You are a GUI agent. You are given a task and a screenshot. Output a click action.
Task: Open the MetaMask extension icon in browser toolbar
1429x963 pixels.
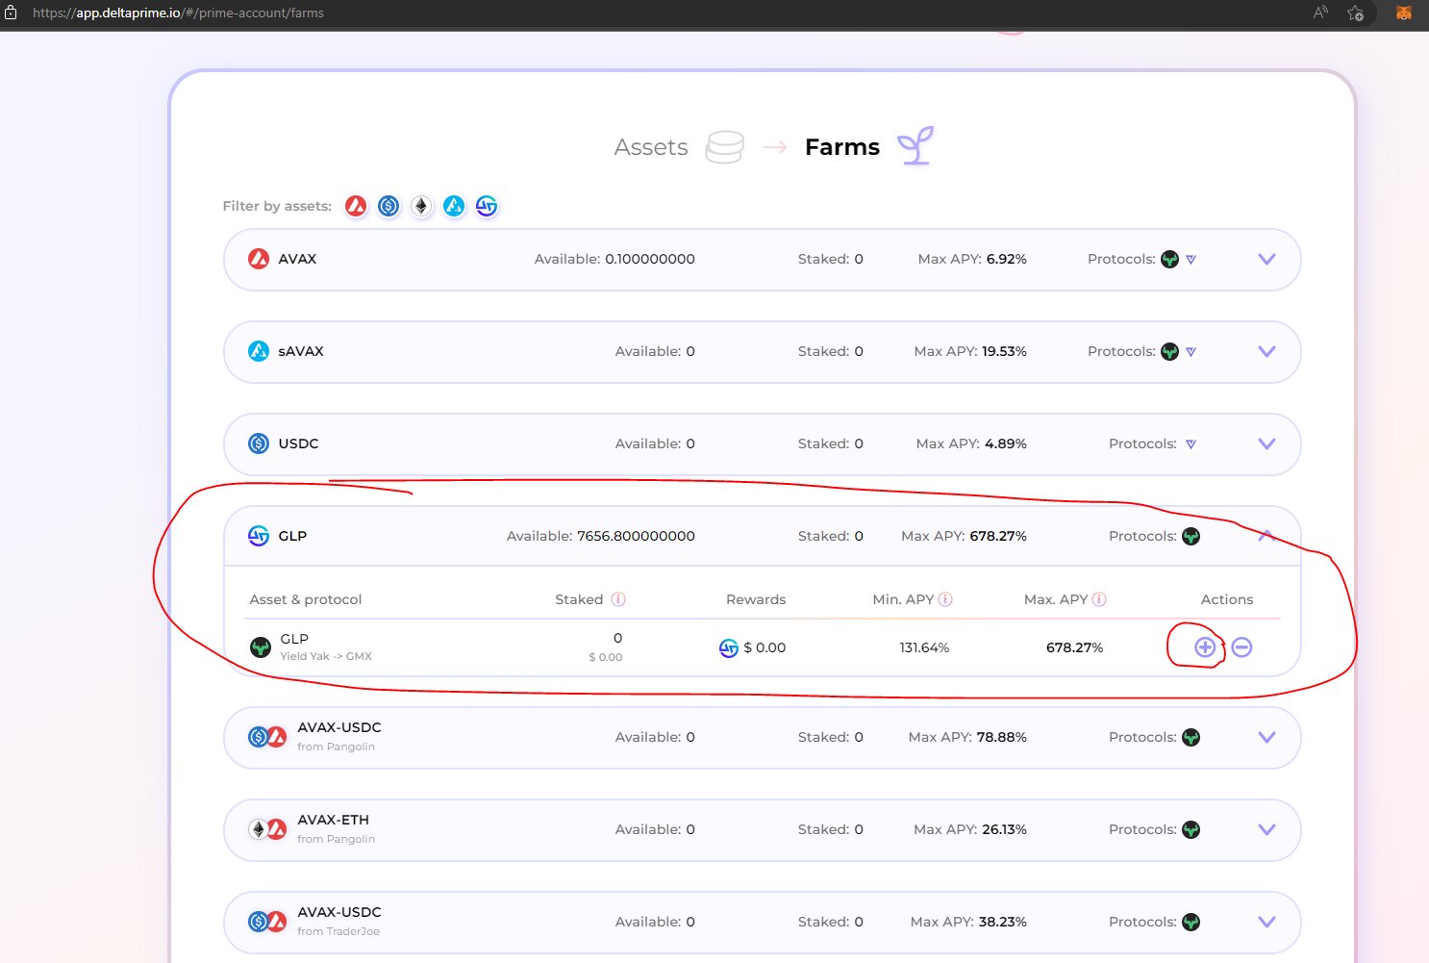point(1403,13)
